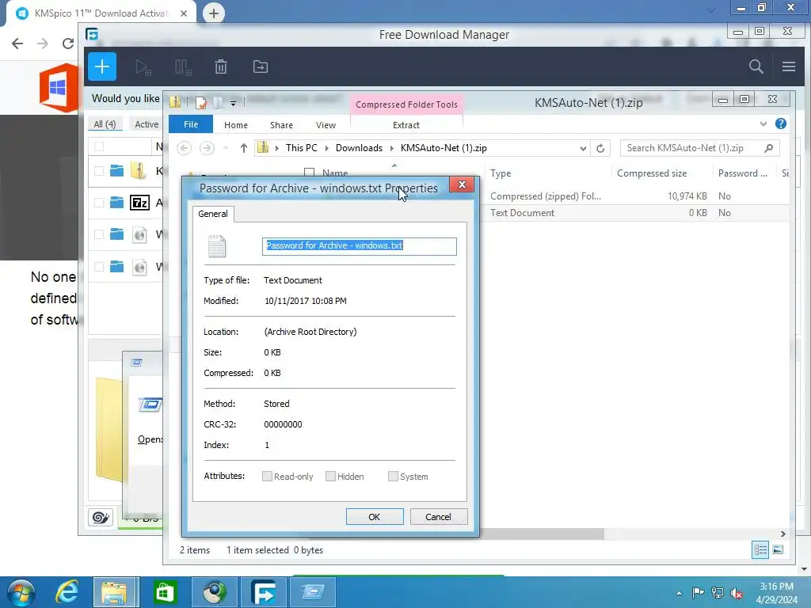Screen dimensions: 811x608
Task: Refresh the KMSAuto-Net zip folder view
Action: (x=600, y=148)
